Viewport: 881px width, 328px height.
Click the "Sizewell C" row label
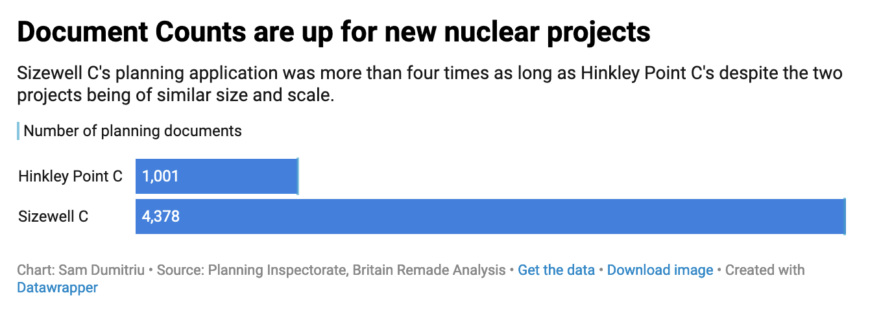(53, 217)
